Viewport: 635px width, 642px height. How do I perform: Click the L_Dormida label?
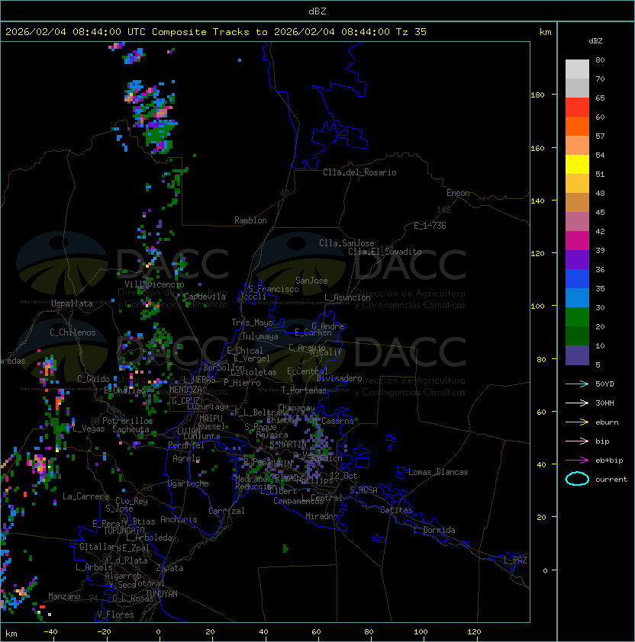[x=434, y=530]
